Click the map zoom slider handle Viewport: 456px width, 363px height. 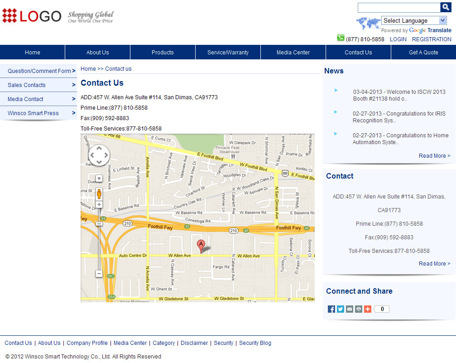coord(99,224)
